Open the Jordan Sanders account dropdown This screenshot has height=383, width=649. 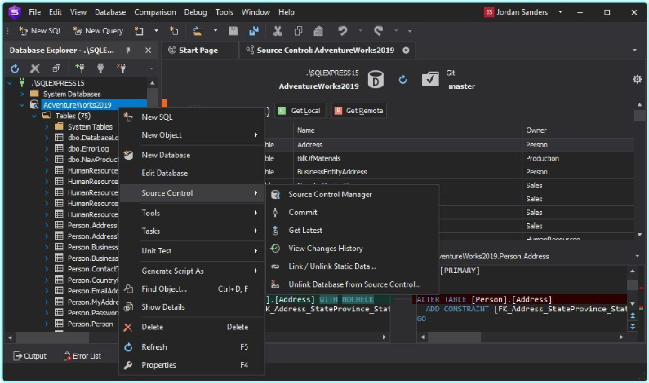click(x=560, y=12)
